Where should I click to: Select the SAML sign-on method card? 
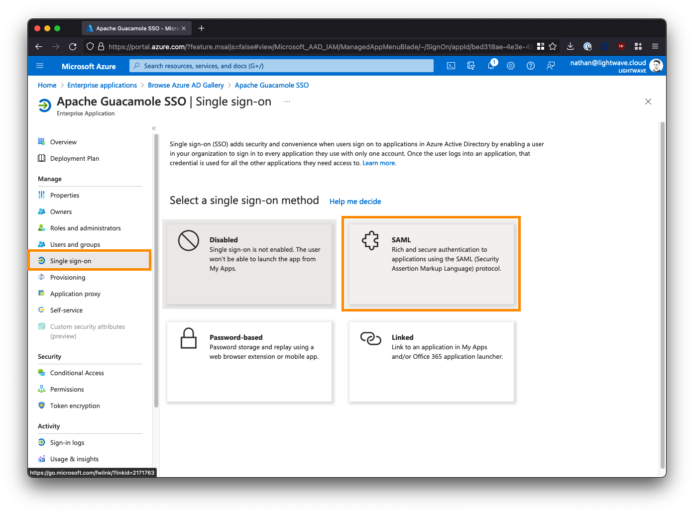[431, 264]
